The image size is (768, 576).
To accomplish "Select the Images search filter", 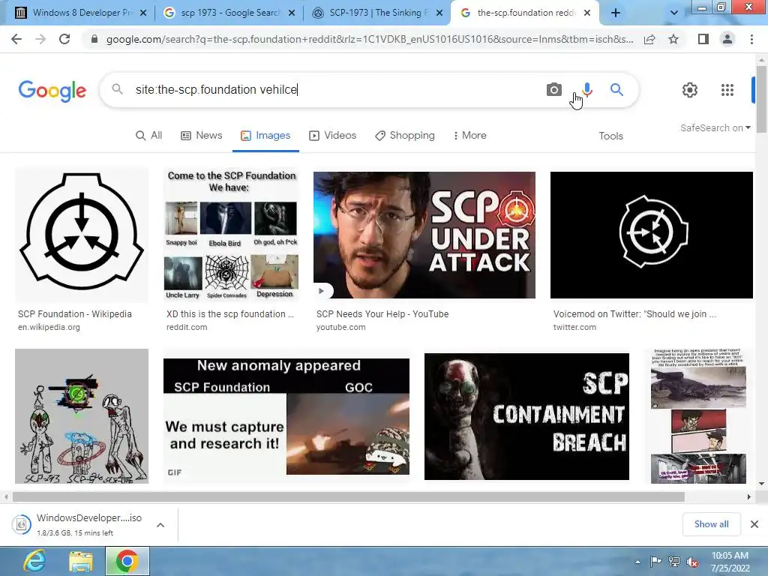I will [265, 136].
